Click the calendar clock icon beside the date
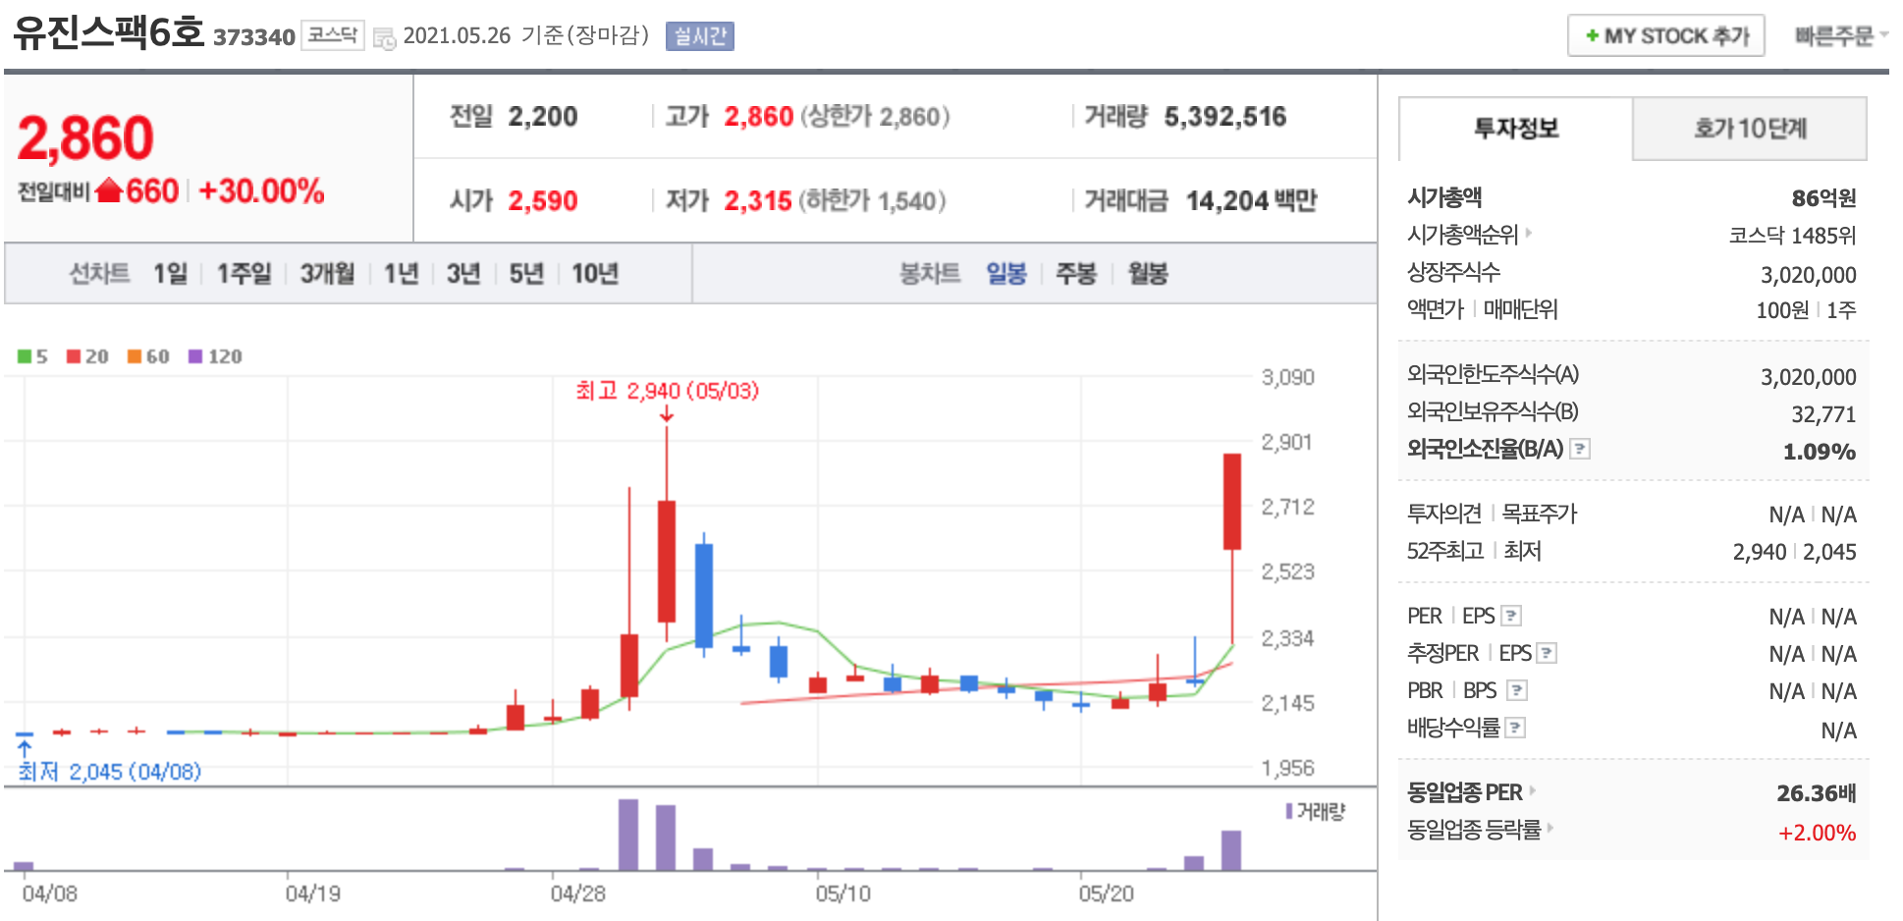The image size is (1903, 921). click(384, 38)
